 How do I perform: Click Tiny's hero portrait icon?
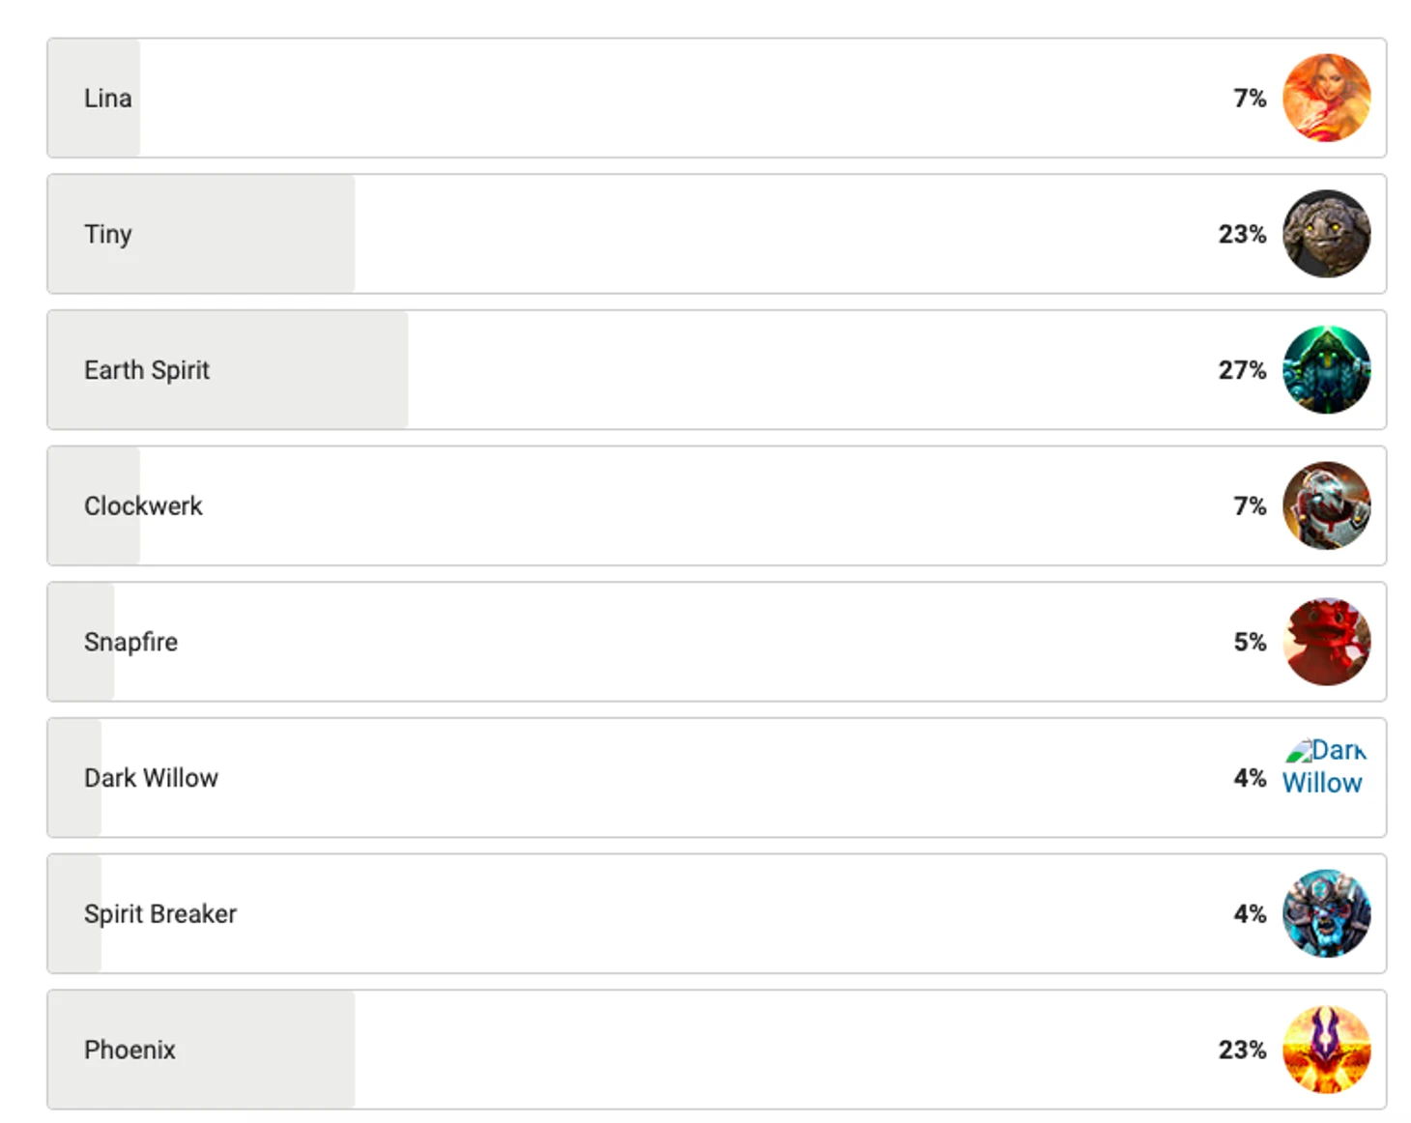[1326, 234]
